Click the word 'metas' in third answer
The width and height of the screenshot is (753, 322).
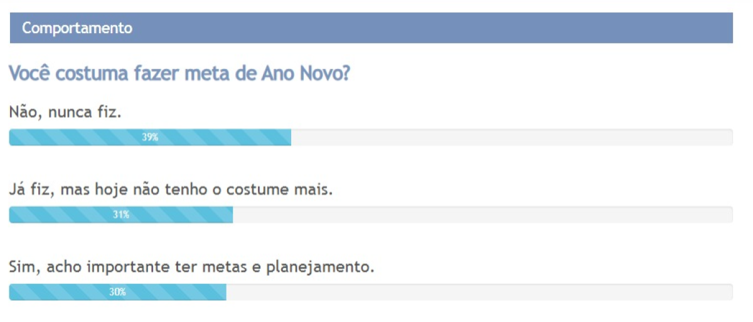[226, 267]
